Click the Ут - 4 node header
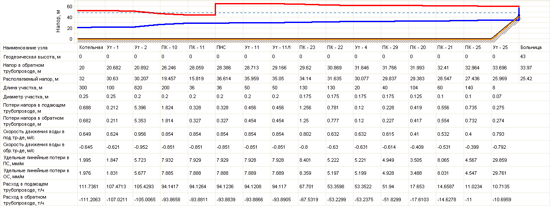 [361, 47]
